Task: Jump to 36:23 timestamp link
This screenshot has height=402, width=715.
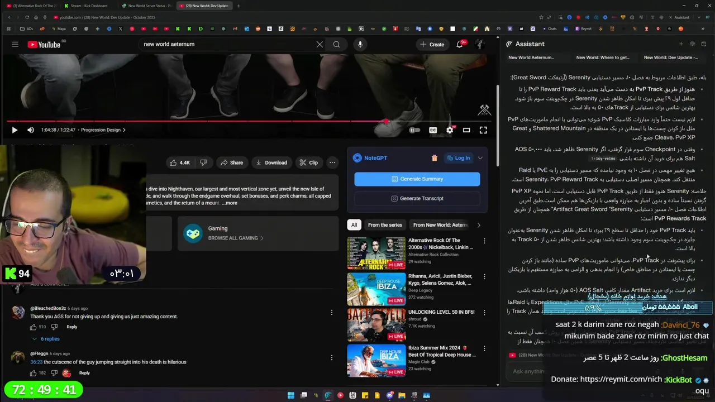Action: pos(36,362)
